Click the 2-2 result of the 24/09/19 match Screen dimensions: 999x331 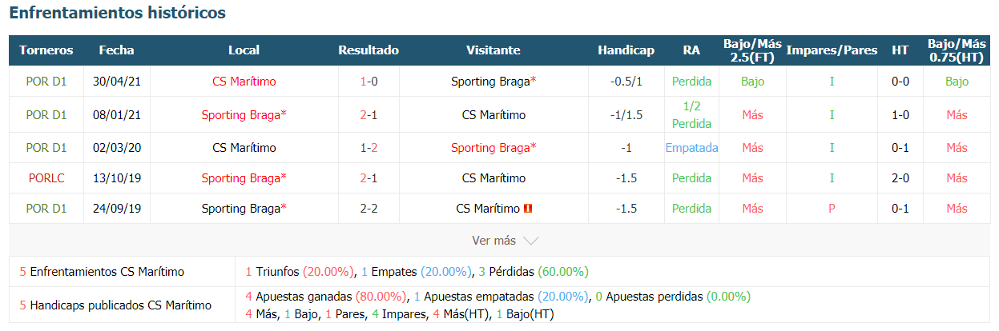pyautogui.click(x=369, y=209)
